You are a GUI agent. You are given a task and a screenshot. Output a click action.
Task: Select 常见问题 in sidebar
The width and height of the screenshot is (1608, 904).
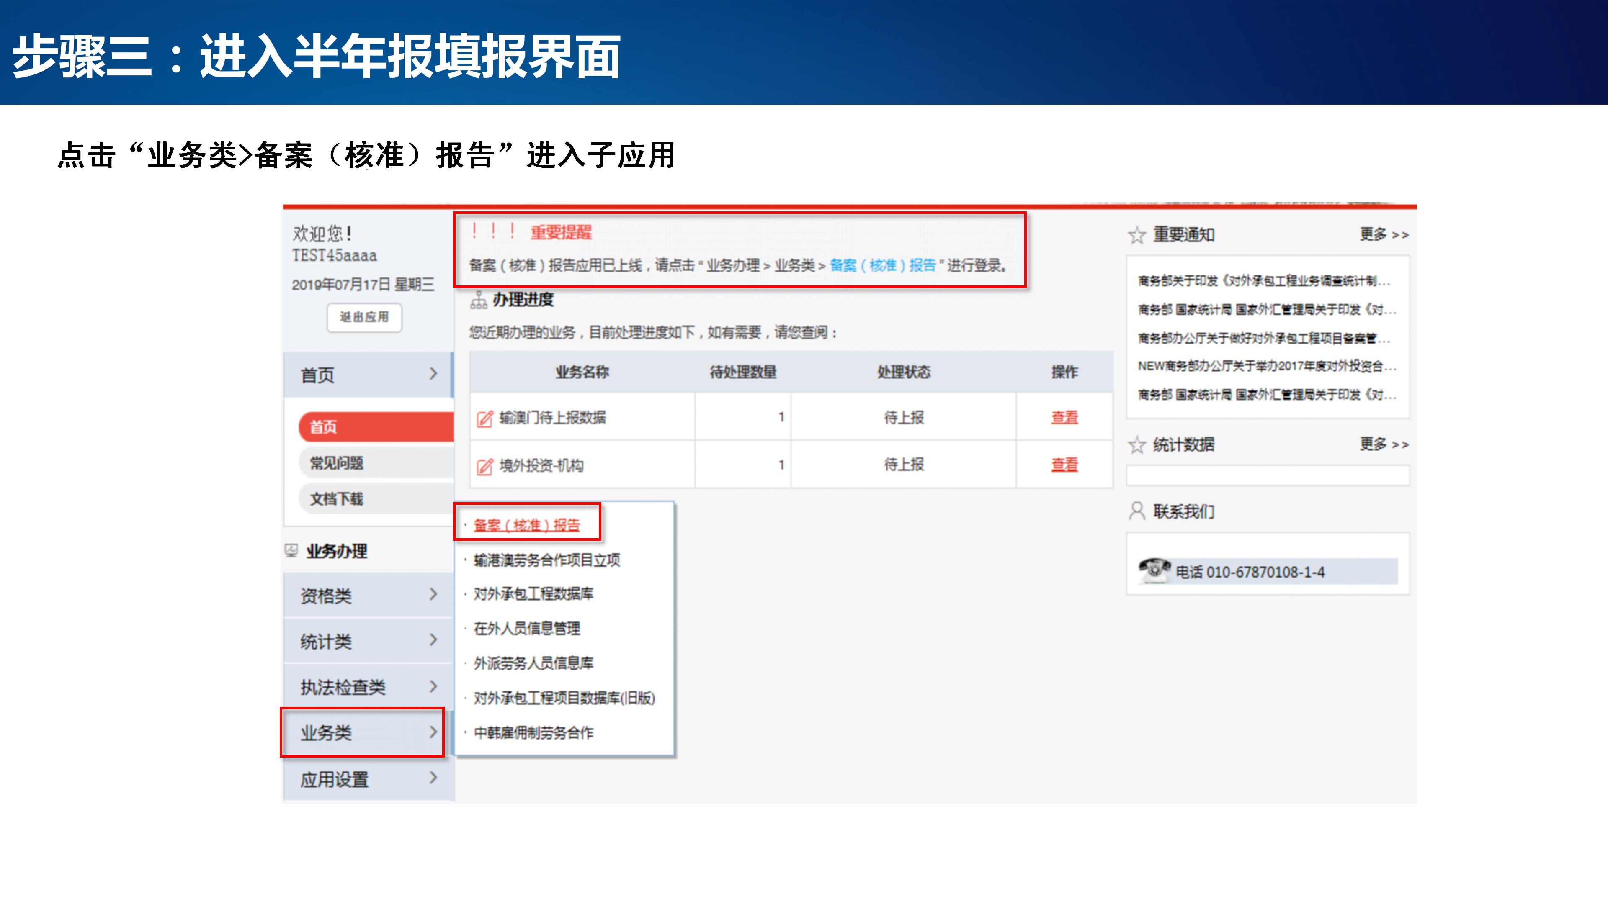click(x=337, y=463)
